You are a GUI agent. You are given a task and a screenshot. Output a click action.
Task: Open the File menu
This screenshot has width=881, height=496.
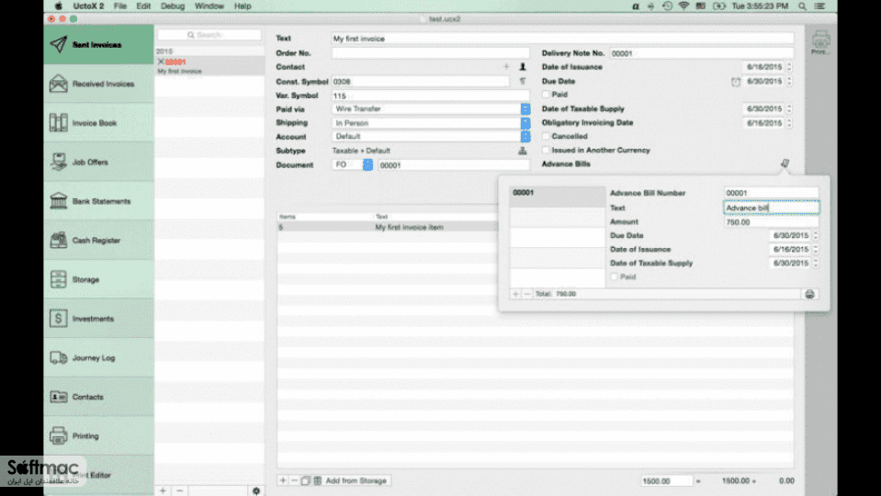coord(119,6)
